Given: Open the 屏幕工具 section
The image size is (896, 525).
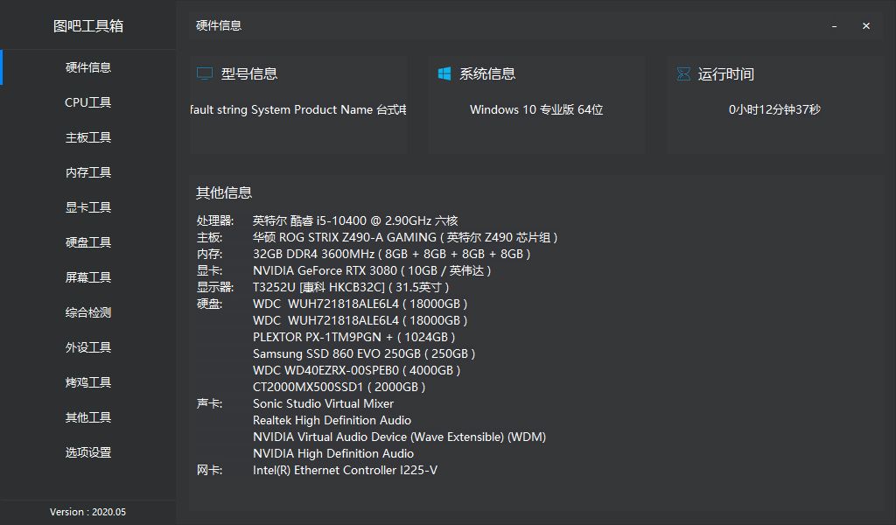Looking at the screenshot, I should tap(88, 277).
